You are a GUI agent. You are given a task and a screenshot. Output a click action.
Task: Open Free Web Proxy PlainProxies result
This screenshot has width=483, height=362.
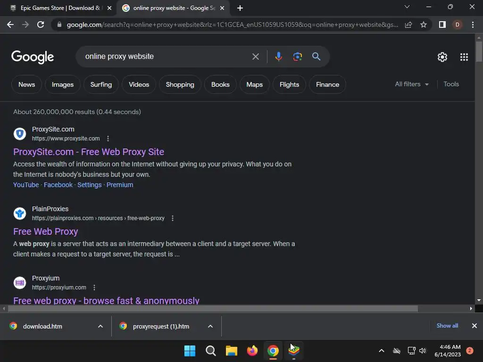[46, 231]
